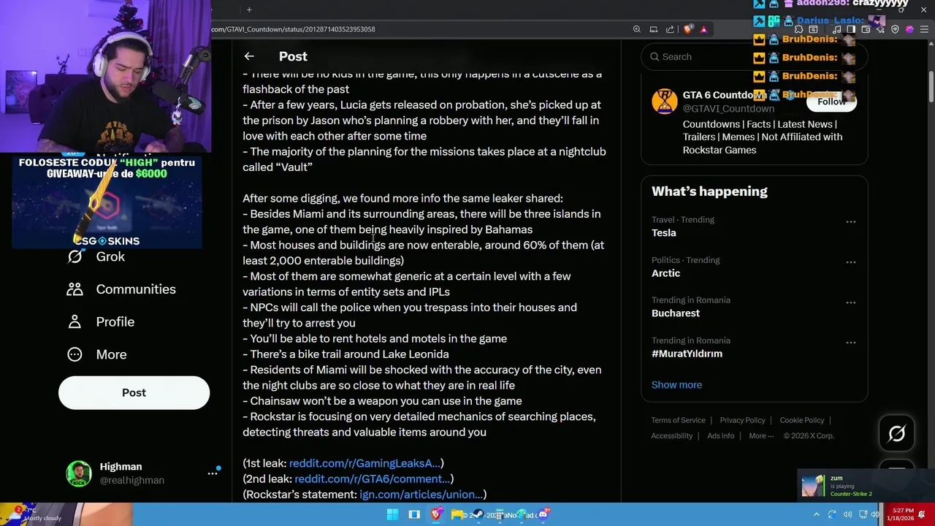The height and width of the screenshot is (526, 935).
Task: Click Show more under What's happening
Action: 676,385
